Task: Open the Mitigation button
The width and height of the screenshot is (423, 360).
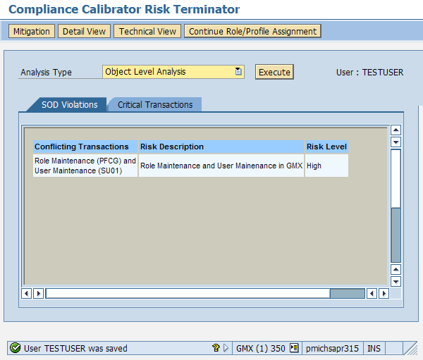Action: 32,32
